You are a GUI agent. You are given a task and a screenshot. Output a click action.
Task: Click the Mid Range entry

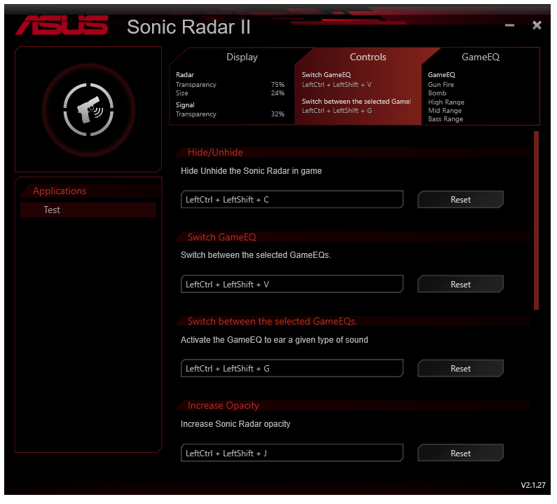pyautogui.click(x=445, y=111)
